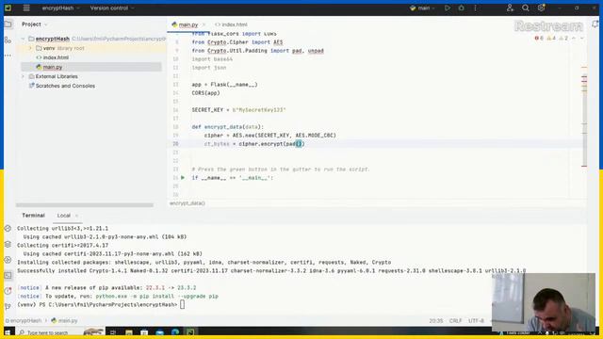The height and width of the screenshot is (339, 603).
Task: Open Code With Me add-user icon
Action: pos(510,8)
